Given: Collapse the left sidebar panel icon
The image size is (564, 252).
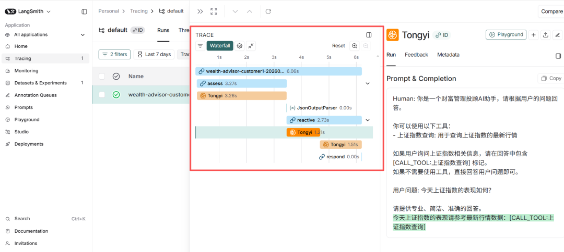Looking at the screenshot, I should pos(84,11).
